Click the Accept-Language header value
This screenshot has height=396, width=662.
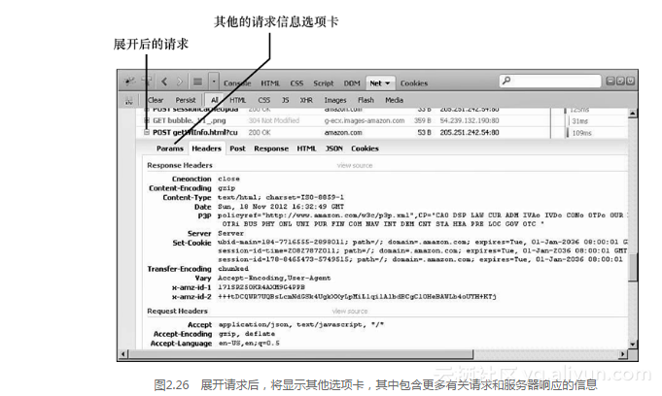(x=249, y=344)
